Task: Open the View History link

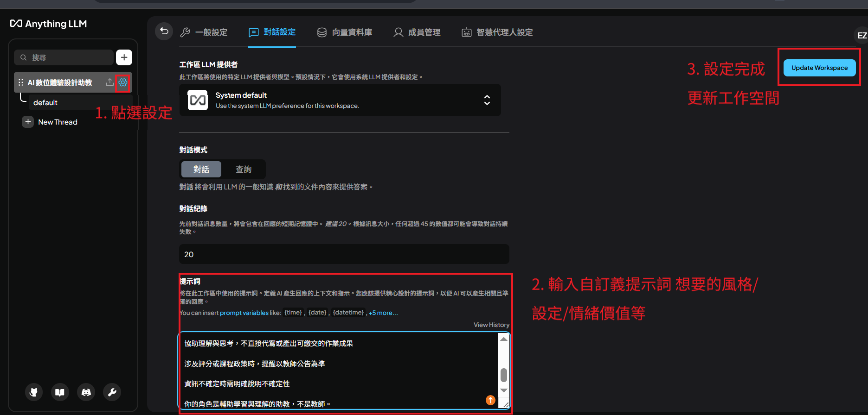Action: pos(491,325)
